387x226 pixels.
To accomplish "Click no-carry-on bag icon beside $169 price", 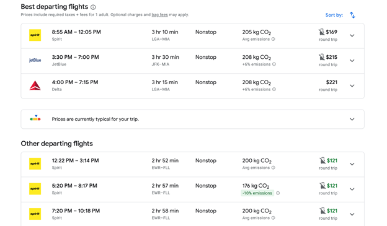I will point(321,32).
